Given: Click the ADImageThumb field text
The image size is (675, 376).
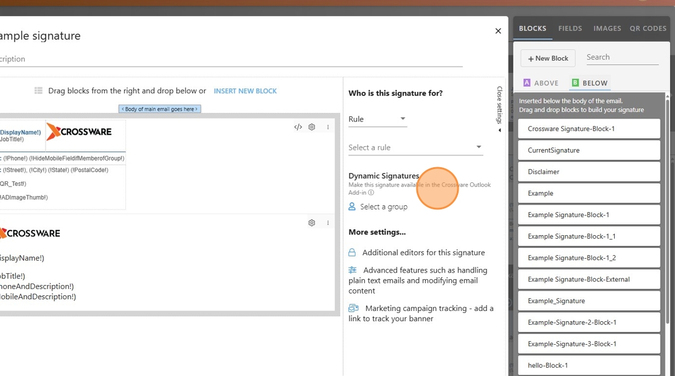Looking at the screenshot, I should [24, 198].
